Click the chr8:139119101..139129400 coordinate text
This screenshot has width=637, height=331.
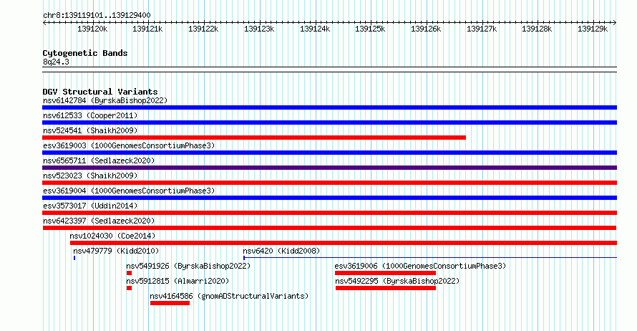pos(97,15)
